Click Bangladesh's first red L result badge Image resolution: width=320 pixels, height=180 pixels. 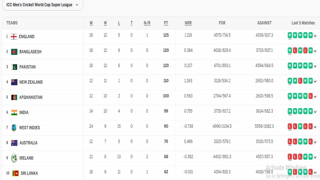295,50
